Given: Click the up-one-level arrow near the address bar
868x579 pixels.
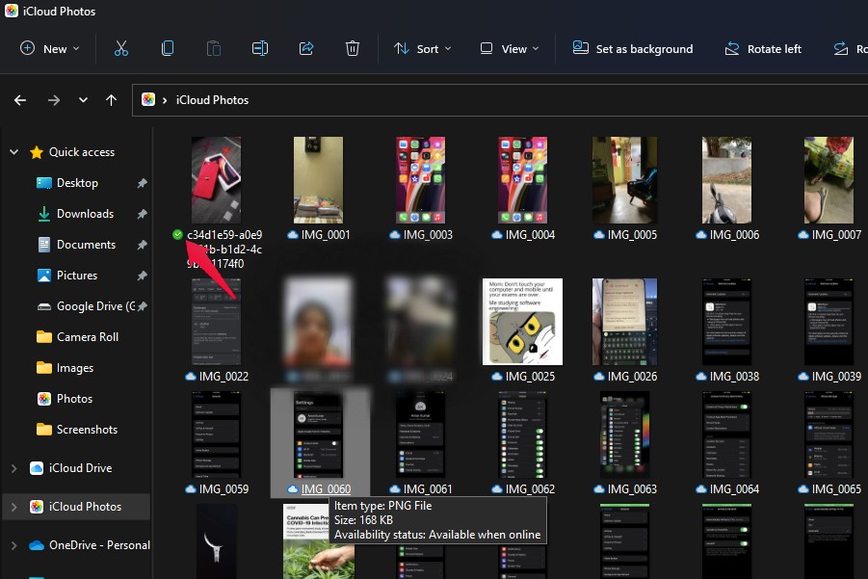Looking at the screenshot, I should tap(110, 99).
